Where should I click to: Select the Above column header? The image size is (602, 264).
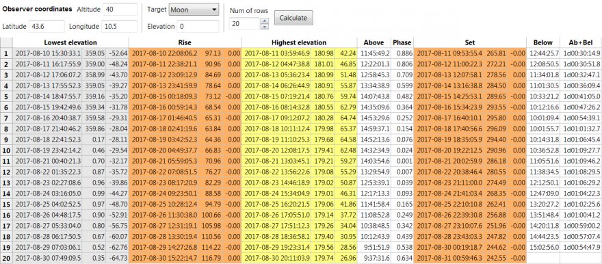(x=374, y=42)
